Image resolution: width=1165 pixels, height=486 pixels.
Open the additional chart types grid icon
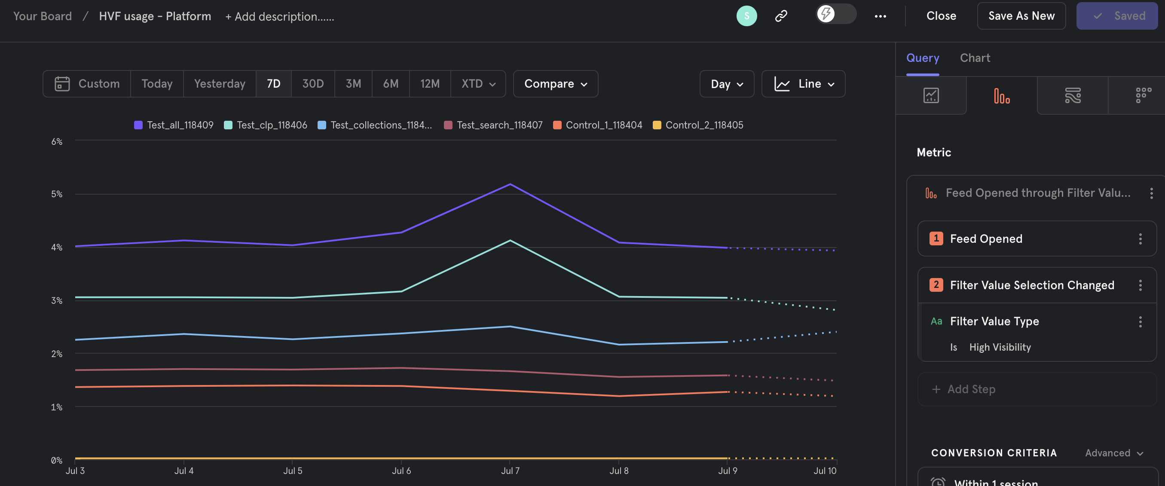(x=1143, y=95)
